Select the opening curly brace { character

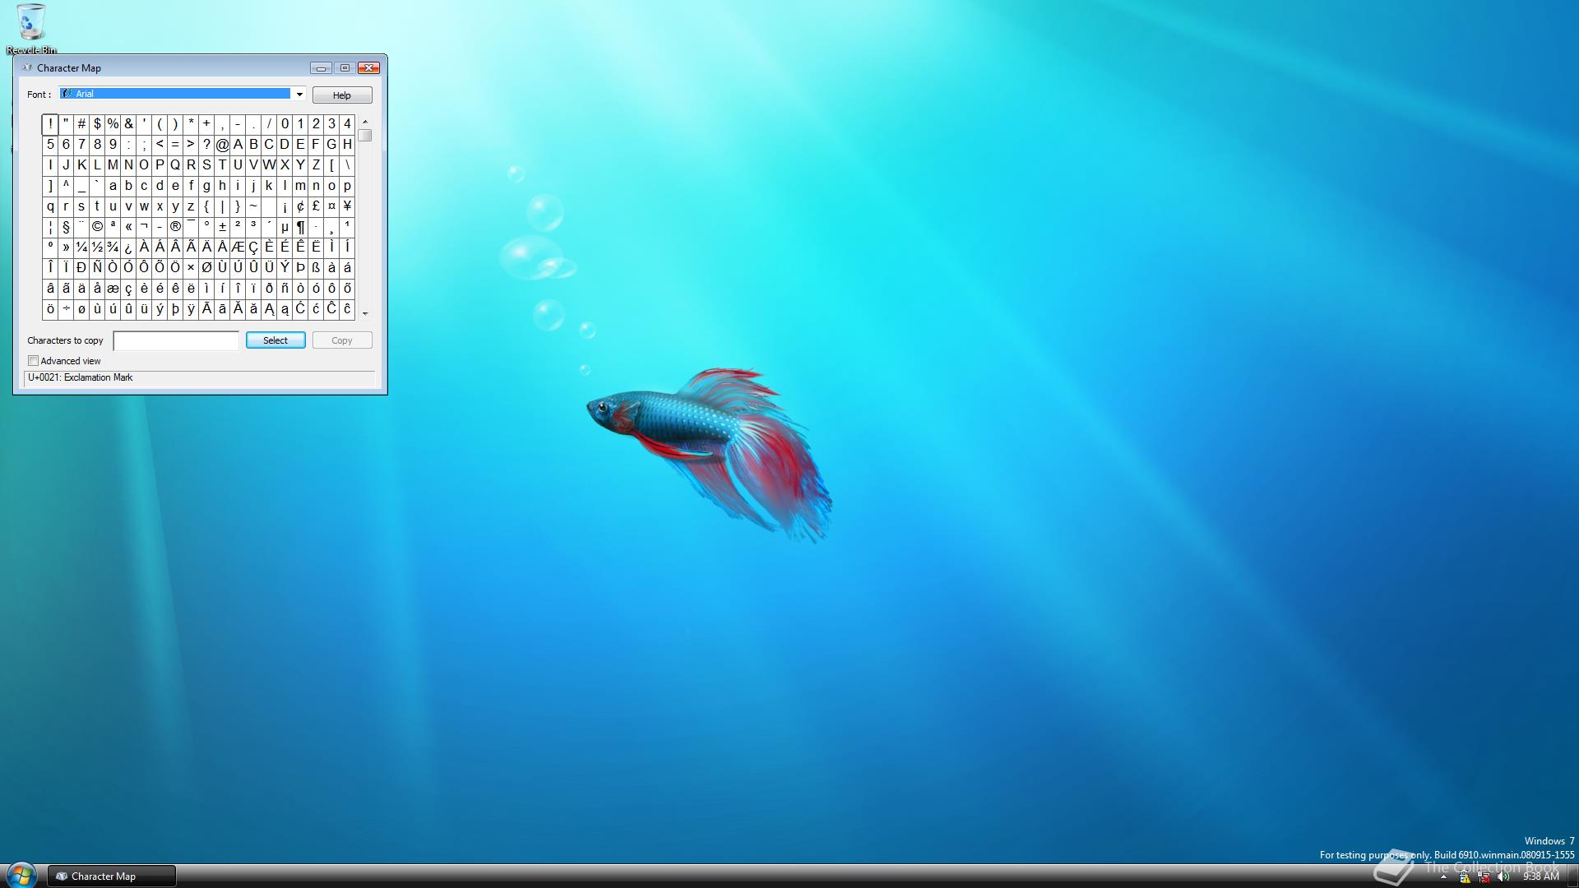point(206,206)
